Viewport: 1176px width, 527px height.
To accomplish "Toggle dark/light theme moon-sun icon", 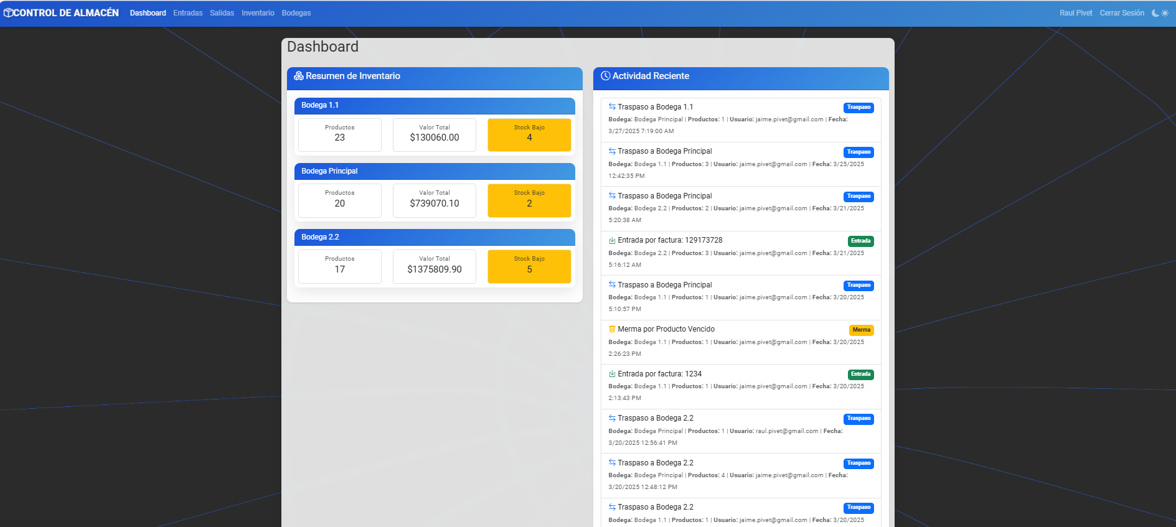I will point(1160,13).
